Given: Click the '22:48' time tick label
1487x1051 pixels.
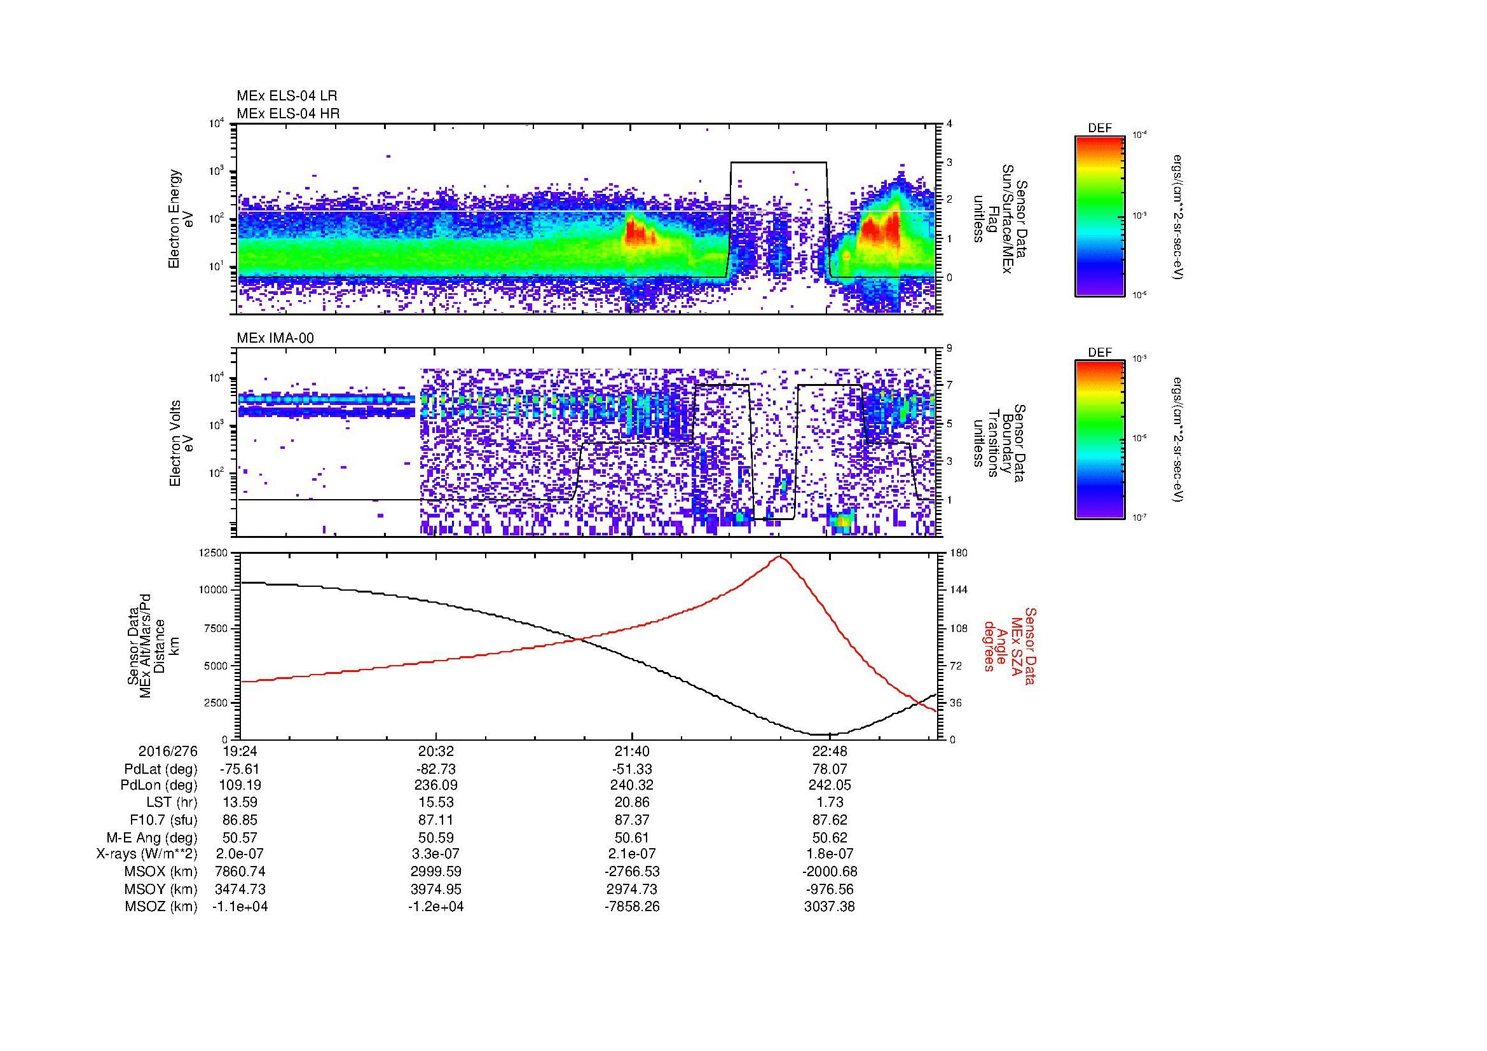Looking at the screenshot, I should [830, 751].
